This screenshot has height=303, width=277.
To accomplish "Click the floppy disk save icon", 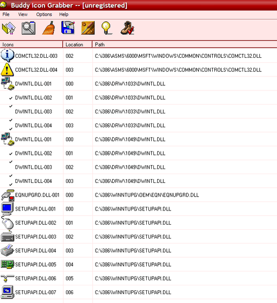I will [68, 28].
